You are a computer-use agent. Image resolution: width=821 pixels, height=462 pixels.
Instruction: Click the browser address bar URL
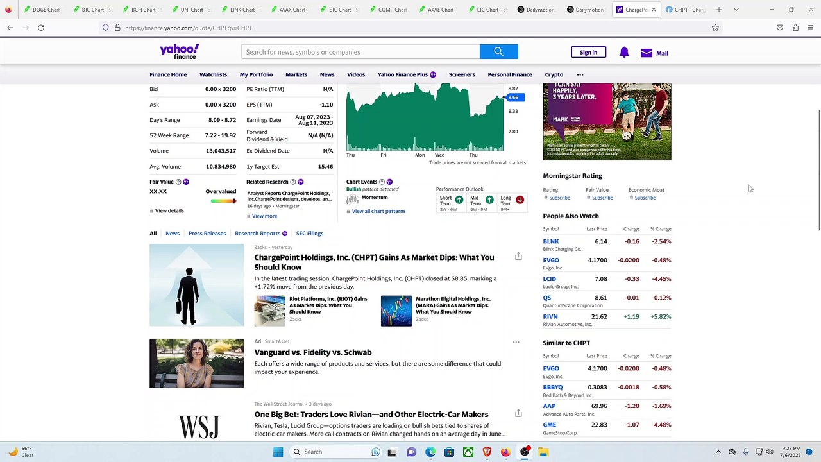(189, 28)
